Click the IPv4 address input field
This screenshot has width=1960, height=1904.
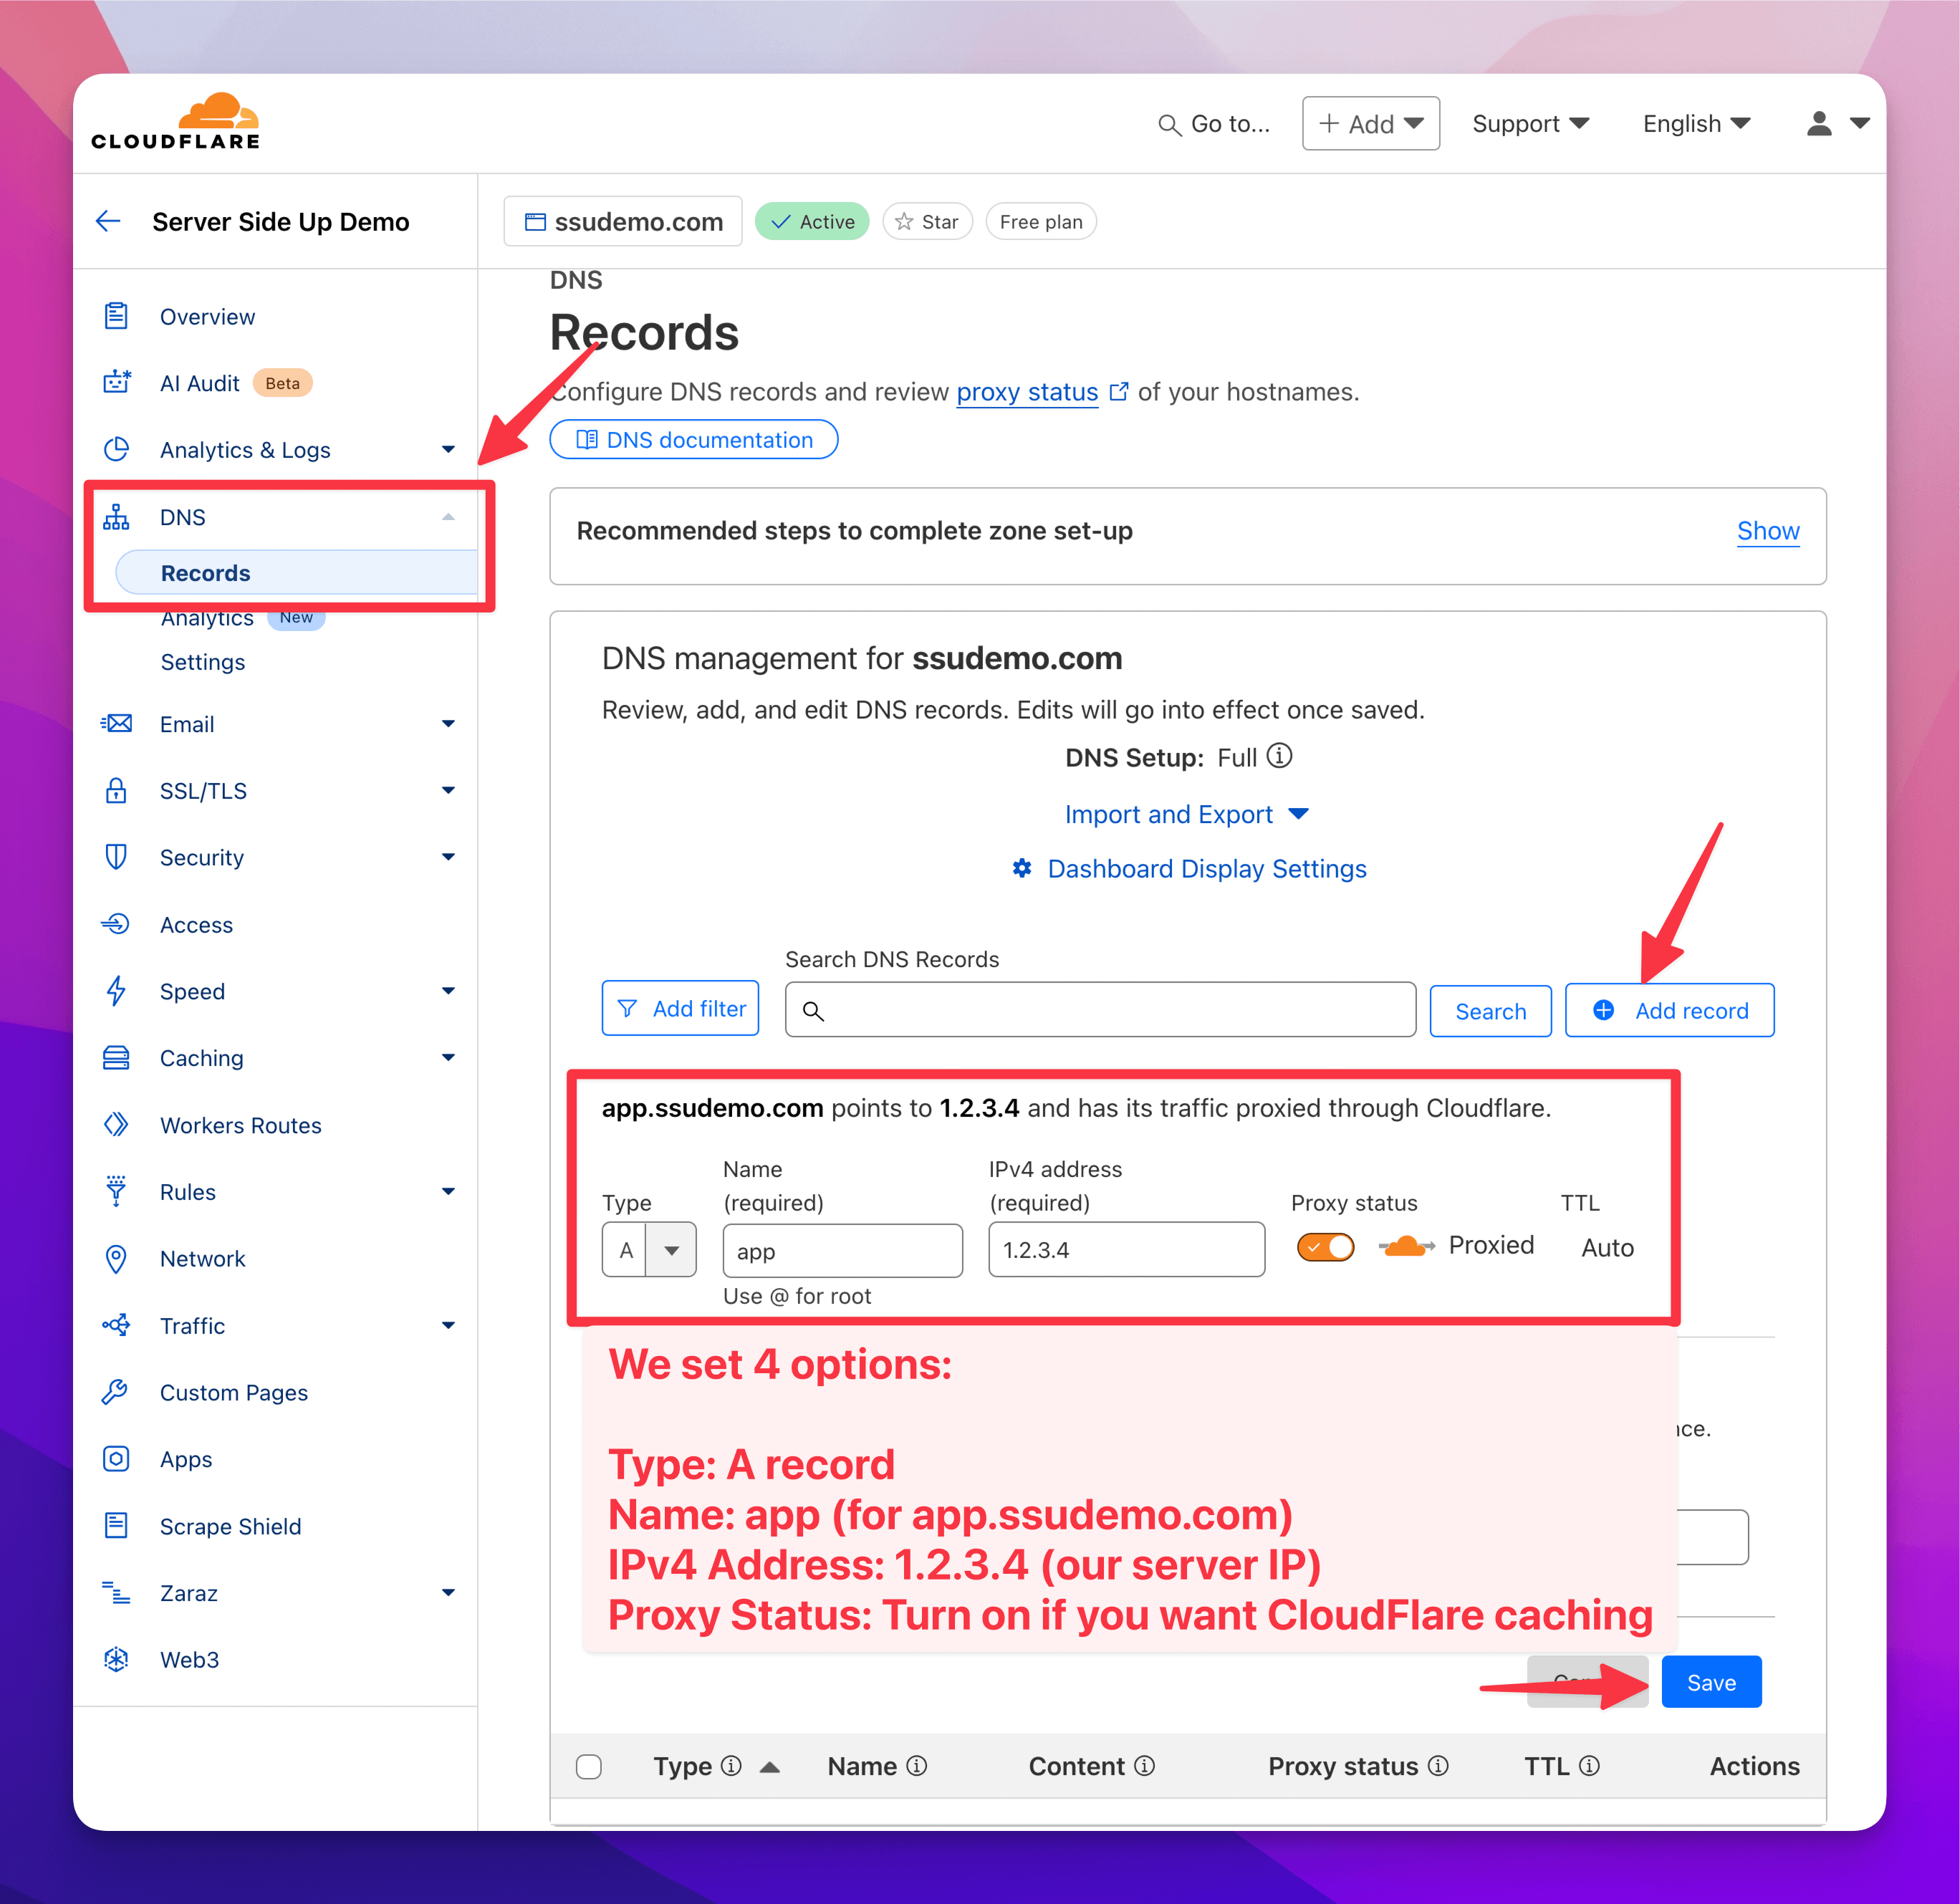pos(1122,1248)
